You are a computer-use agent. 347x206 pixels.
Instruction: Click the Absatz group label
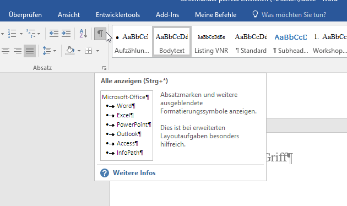coord(42,68)
